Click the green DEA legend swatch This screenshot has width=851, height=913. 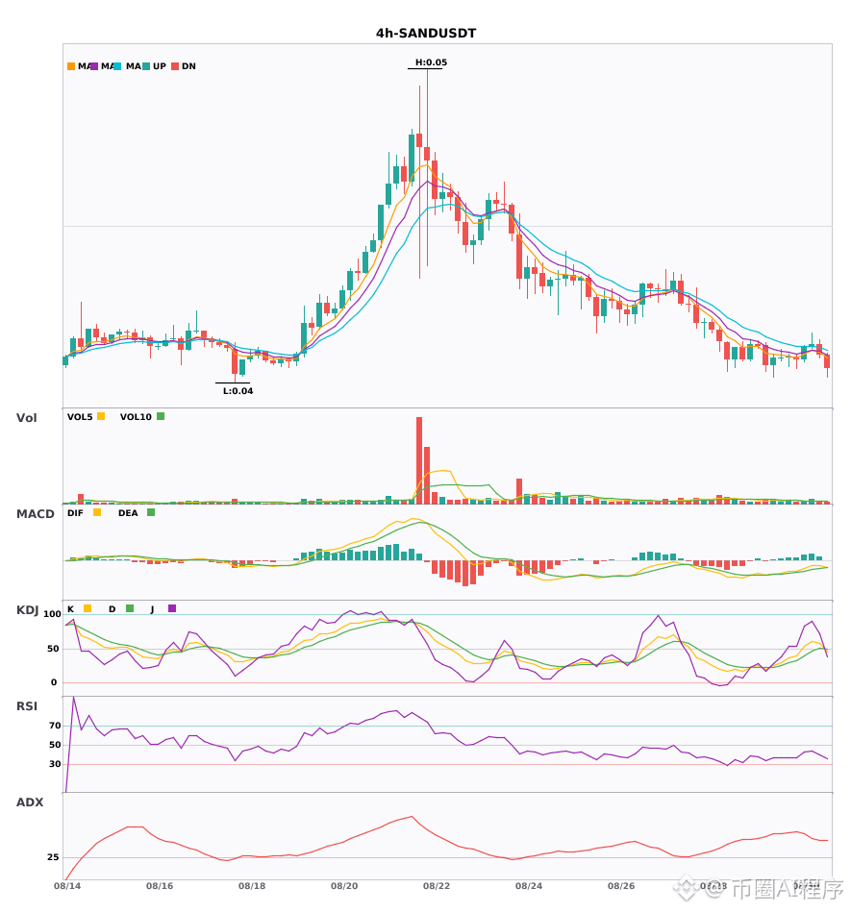point(151,512)
